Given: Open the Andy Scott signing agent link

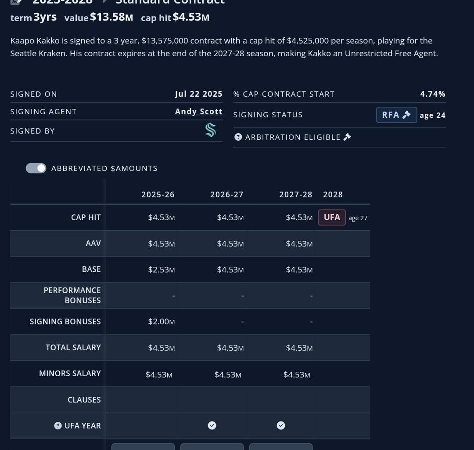Looking at the screenshot, I should click(198, 112).
